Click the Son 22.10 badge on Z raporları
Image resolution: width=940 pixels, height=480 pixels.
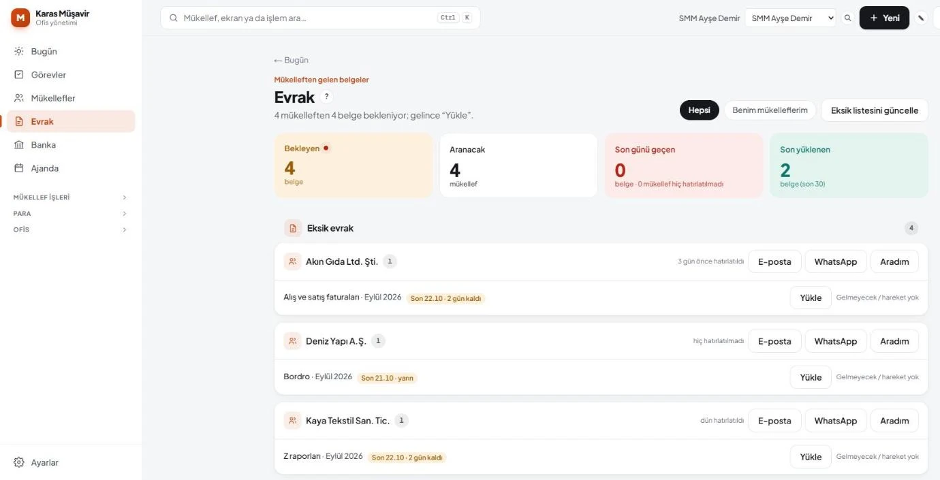(x=407, y=458)
